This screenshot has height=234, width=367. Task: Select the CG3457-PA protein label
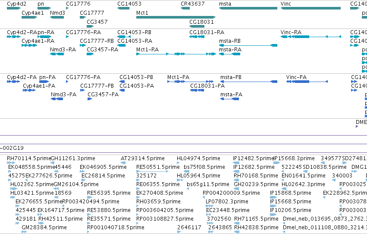pyautogui.click(x=103, y=95)
